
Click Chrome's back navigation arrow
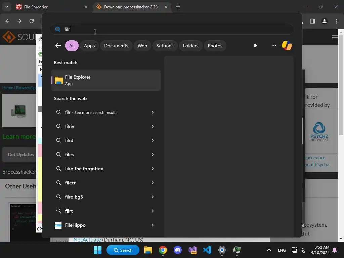[x=7, y=21]
